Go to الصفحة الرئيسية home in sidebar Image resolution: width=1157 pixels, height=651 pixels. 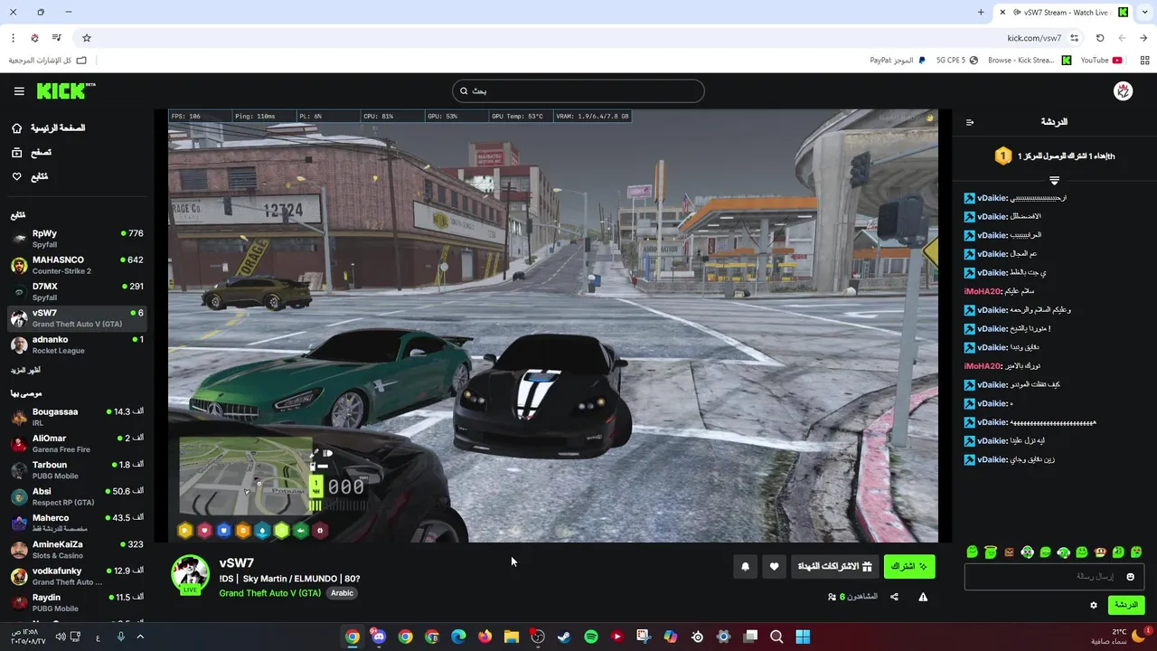[51, 128]
